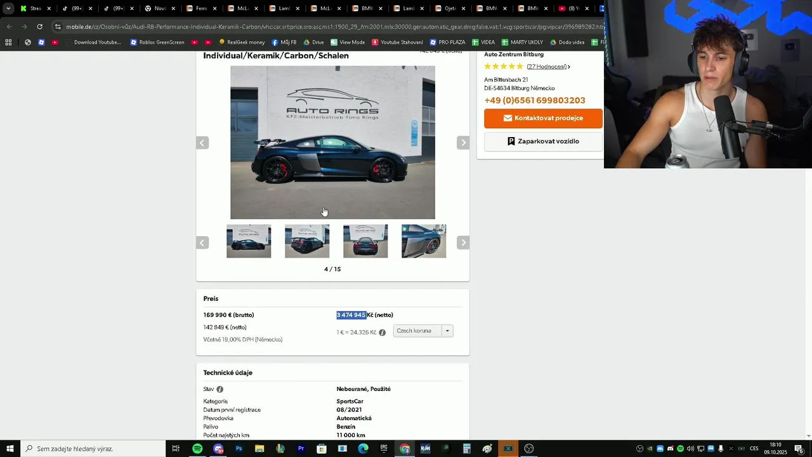Open Roblox GreenScreen bookmark
812x457 pixels.
(x=157, y=43)
